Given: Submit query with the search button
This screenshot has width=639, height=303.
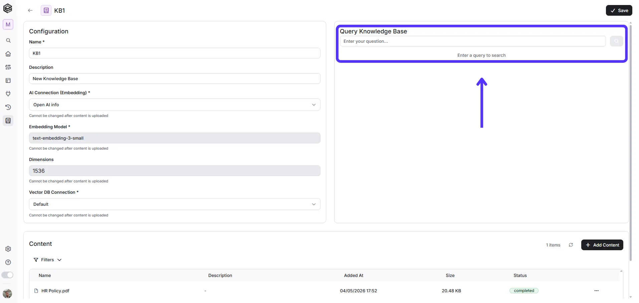Looking at the screenshot, I should 616,41.
